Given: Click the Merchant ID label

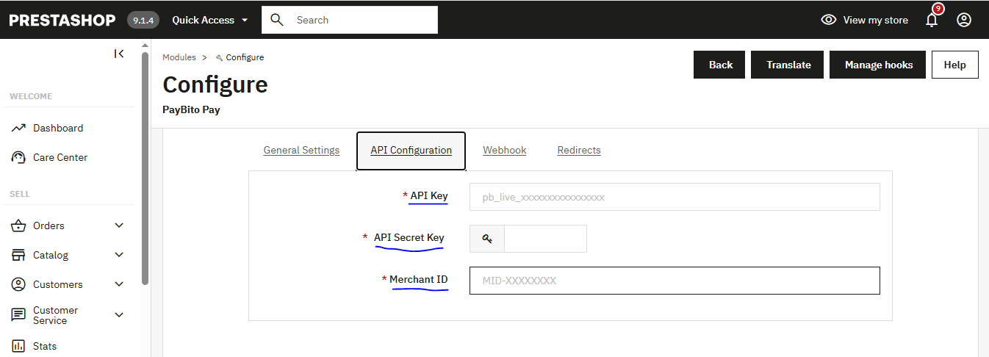Looking at the screenshot, I should pyautogui.click(x=418, y=279).
